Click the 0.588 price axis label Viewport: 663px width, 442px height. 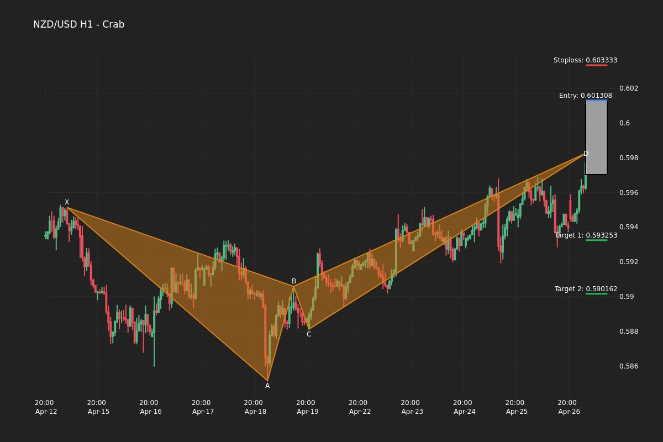pos(628,331)
